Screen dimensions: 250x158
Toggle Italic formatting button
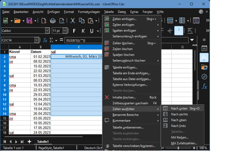click(x=83, y=31)
